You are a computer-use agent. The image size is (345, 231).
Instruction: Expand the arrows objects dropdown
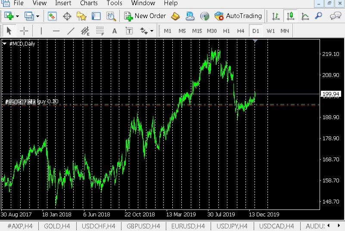click(152, 31)
